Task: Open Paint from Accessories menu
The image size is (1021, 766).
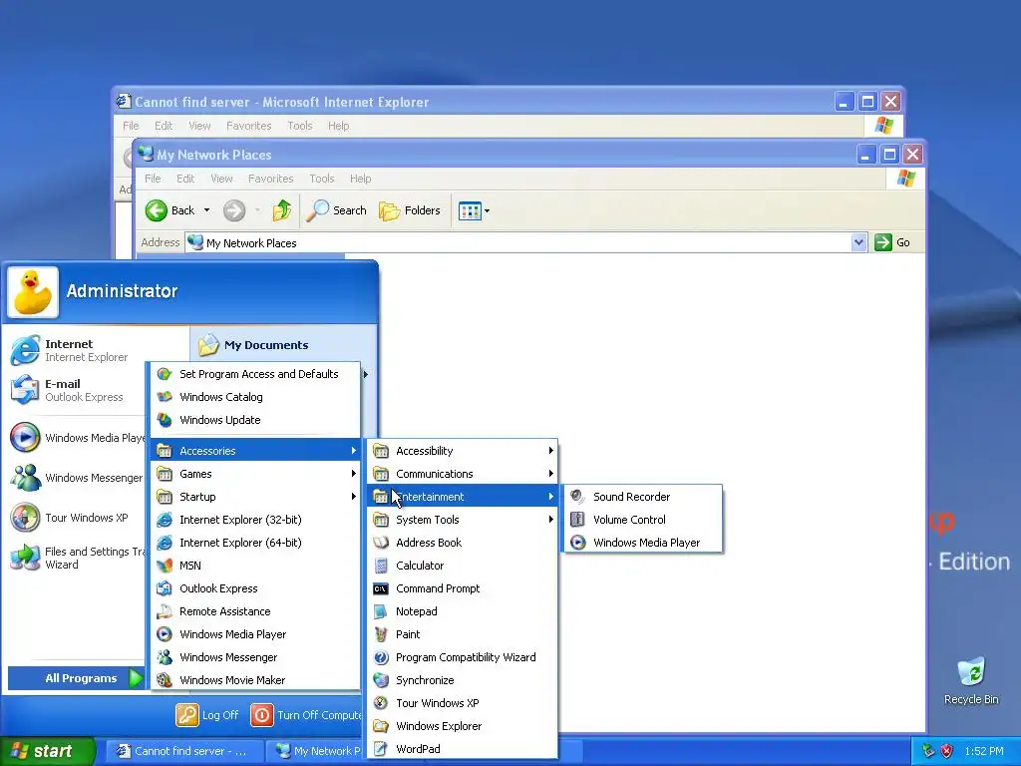Action: point(463,633)
